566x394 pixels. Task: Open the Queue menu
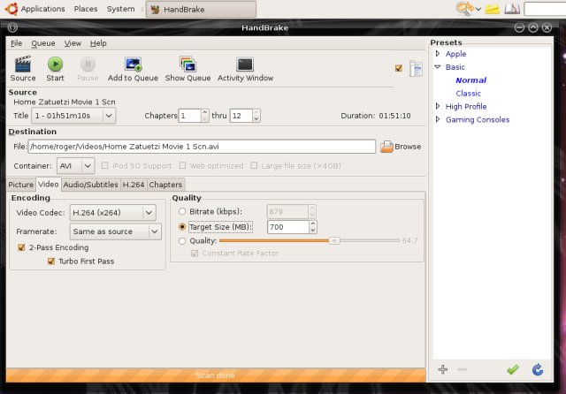(42, 42)
